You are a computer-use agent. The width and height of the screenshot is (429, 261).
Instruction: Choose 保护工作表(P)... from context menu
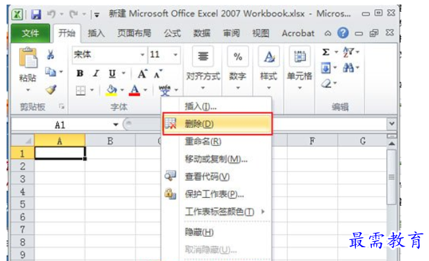216,194
